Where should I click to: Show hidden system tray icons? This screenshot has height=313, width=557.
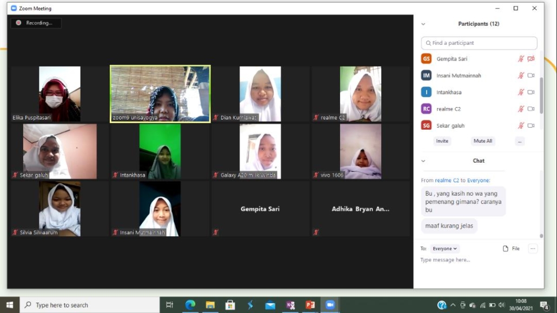pyautogui.click(x=453, y=305)
